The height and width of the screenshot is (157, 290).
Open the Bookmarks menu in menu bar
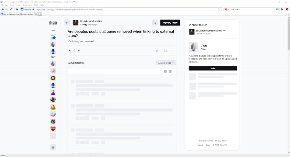(28, 5)
